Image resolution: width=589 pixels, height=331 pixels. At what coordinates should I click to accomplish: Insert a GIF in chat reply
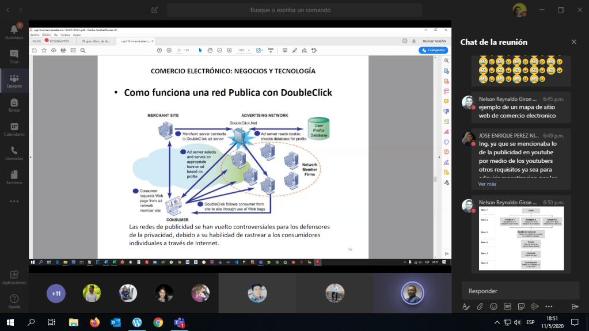507,306
